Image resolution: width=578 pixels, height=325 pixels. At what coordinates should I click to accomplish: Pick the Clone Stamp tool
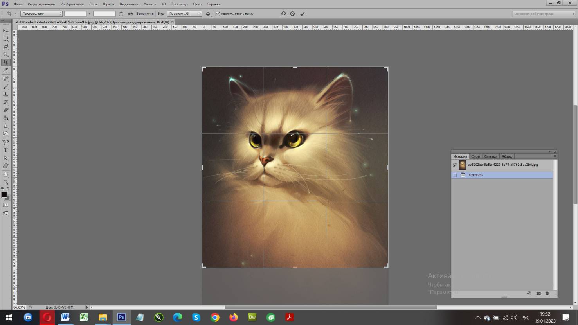[6, 95]
